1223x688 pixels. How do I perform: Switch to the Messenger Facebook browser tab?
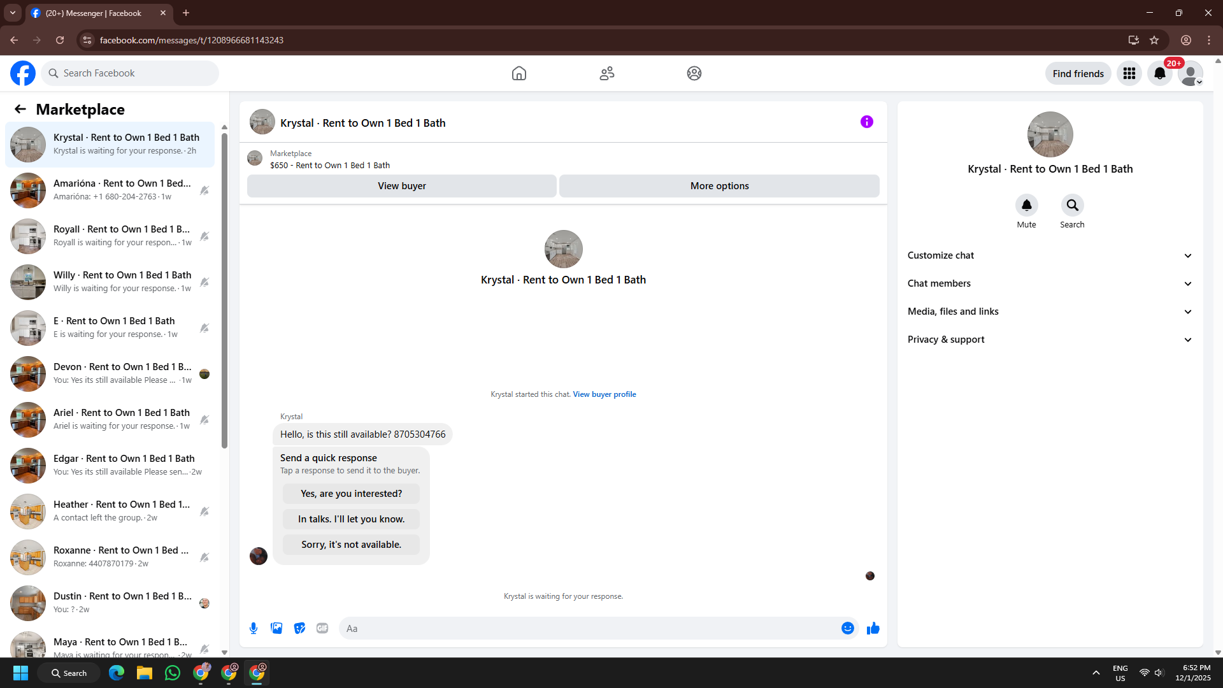99,13
